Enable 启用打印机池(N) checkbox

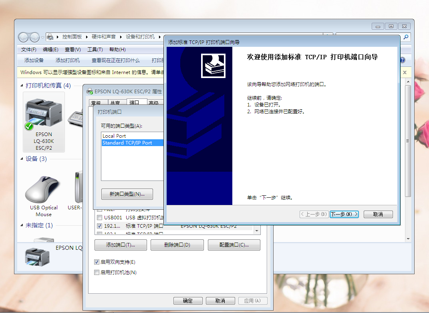[x=97, y=272]
